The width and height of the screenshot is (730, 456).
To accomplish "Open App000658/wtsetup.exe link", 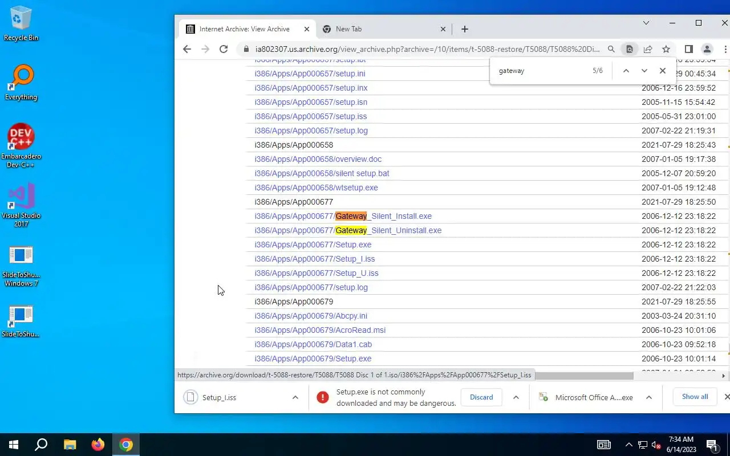I will click(x=317, y=188).
